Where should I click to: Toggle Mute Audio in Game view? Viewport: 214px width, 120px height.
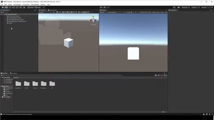point(156,12)
